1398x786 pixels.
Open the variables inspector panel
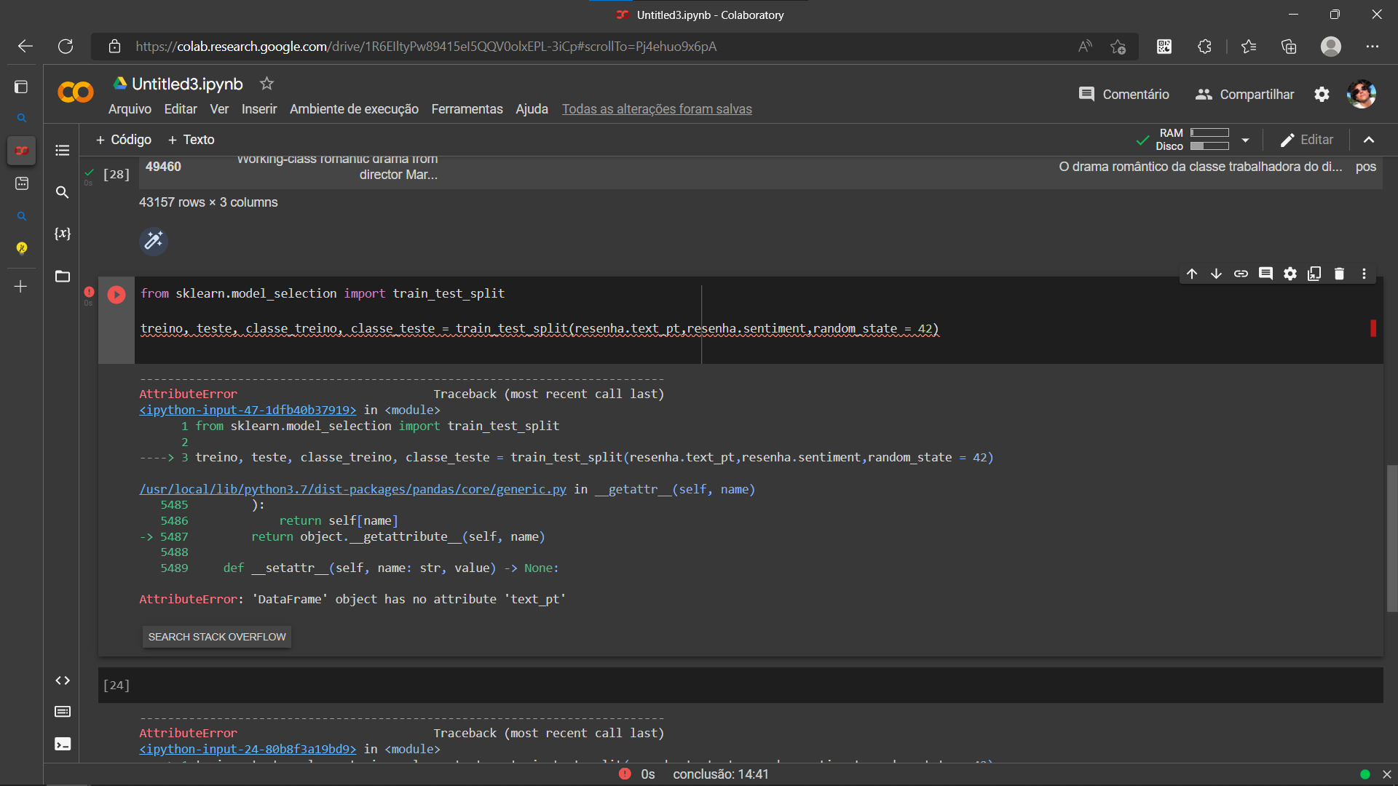pyautogui.click(x=63, y=234)
